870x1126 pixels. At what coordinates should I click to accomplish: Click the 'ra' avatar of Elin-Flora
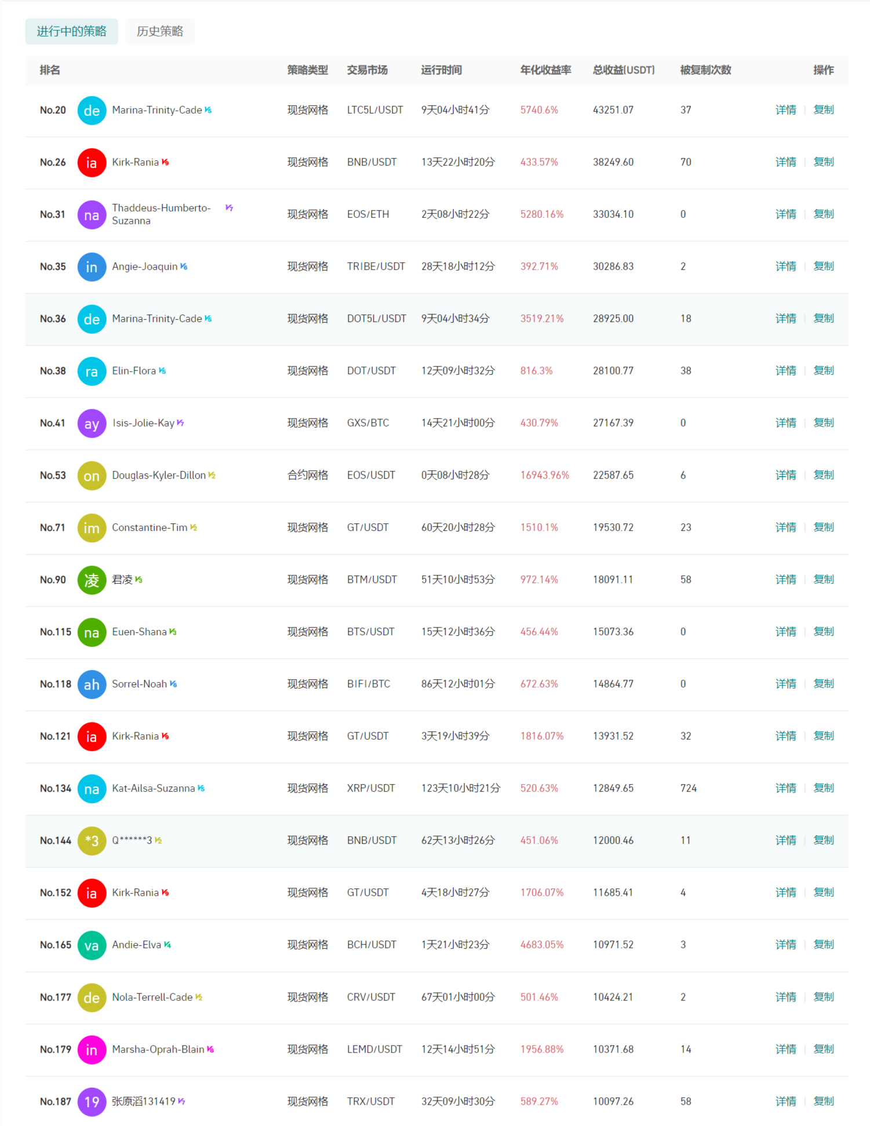(92, 371)
